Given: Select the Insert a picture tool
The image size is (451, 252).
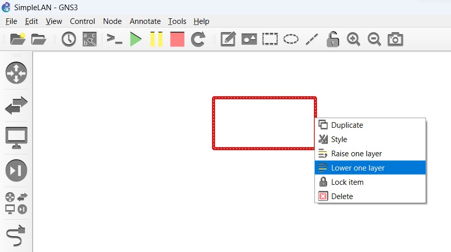Looking at the screenshot, I should tap(249, 39).
